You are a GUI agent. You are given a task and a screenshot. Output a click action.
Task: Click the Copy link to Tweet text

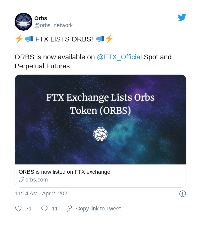point(98,209)
